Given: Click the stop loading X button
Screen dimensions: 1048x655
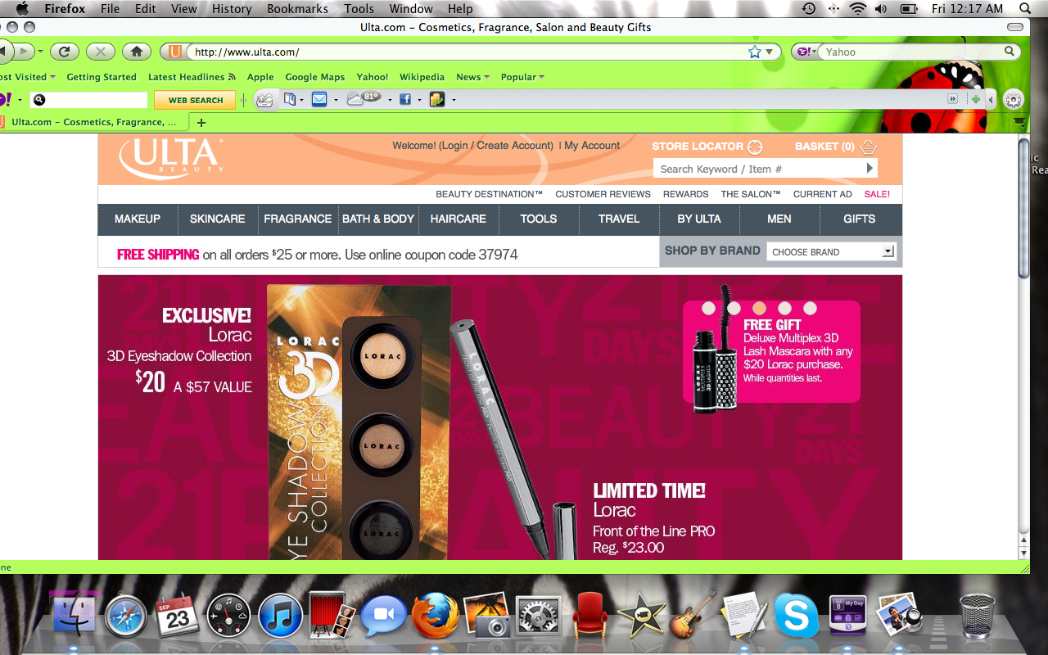Looking at the screenshot, I should point(100,52).
